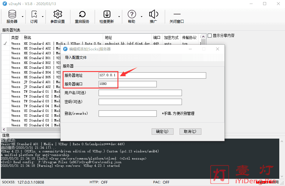Select the US Standard 04 server row
The image size is (285, 186).
(31, 125)
